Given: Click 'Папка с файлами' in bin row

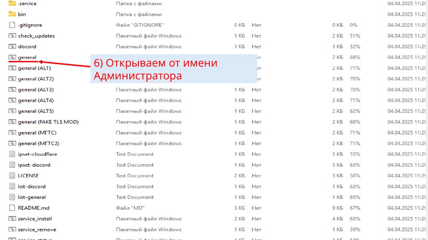Looking at the screenshot, I should [x=139, y=14].
